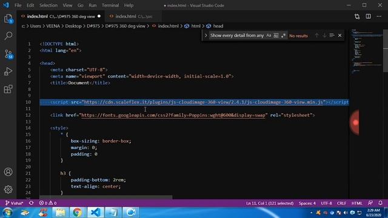Open the Selection menu
The image size is (388, 218).
pyautogui.click(x=48, y=5)
